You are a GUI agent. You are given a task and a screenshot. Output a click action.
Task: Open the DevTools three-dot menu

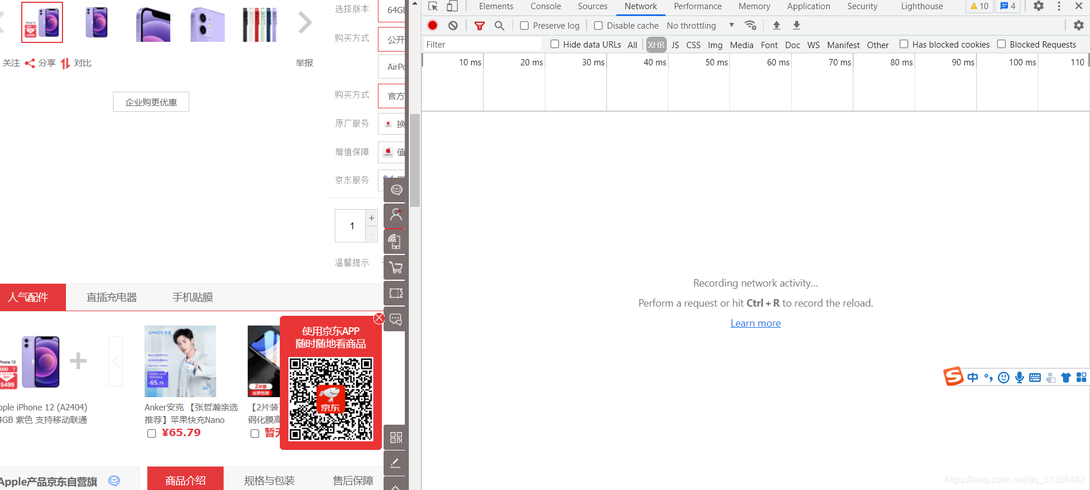[x=1059, y=6]
